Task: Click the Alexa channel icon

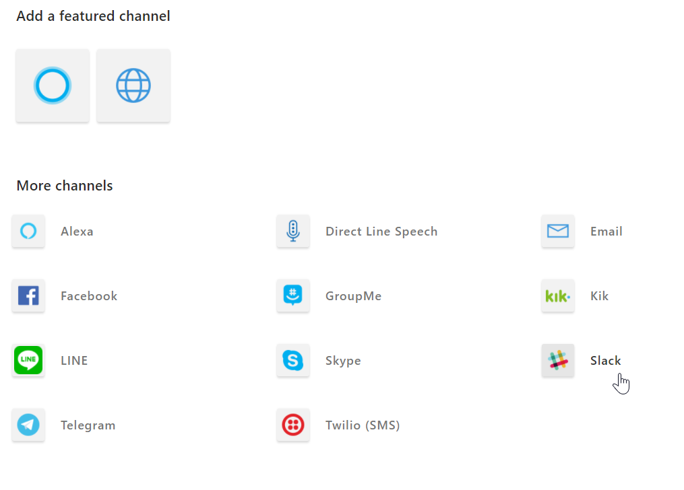Action: [28, 231]
